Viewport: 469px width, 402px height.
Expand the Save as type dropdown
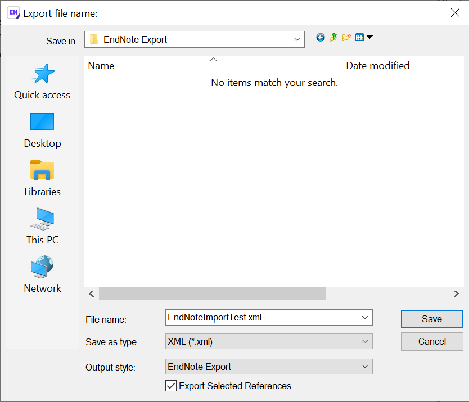pyautogui.click(x=364, y=341)
